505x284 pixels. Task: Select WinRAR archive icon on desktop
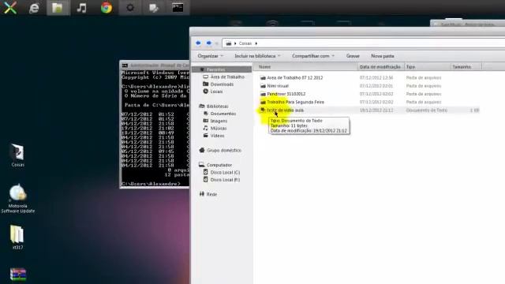18,275
